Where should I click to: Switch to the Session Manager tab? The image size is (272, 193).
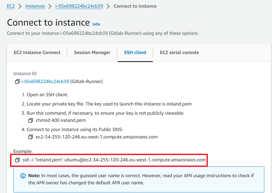[x=92, y=52]
